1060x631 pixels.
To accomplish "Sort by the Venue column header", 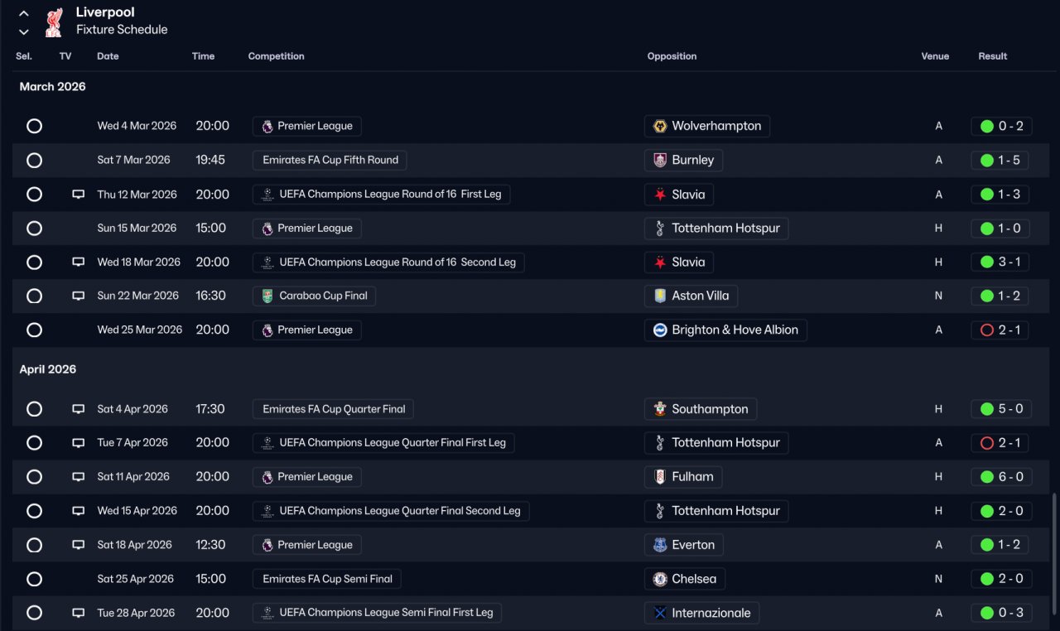I will (935, 56).
